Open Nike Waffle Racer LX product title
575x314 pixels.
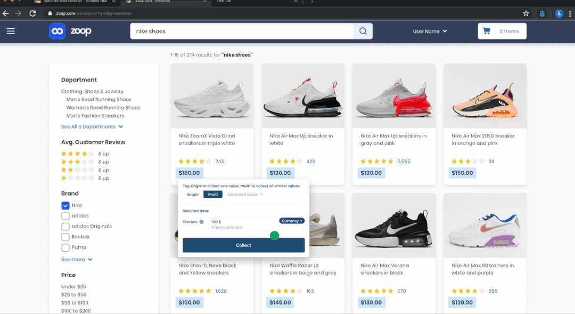pos(303,269)
